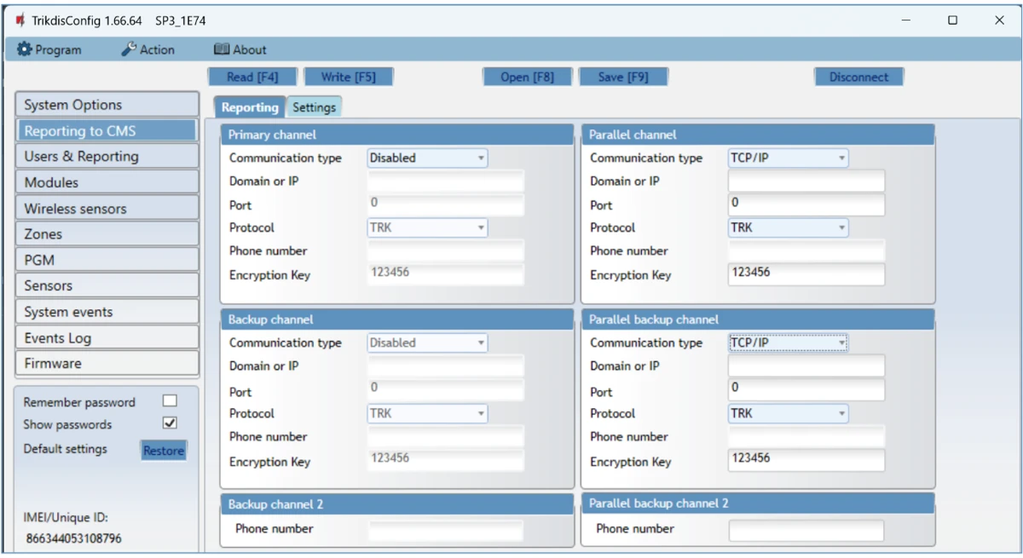Expand Parallel channel Communication type dropdown

788,158
